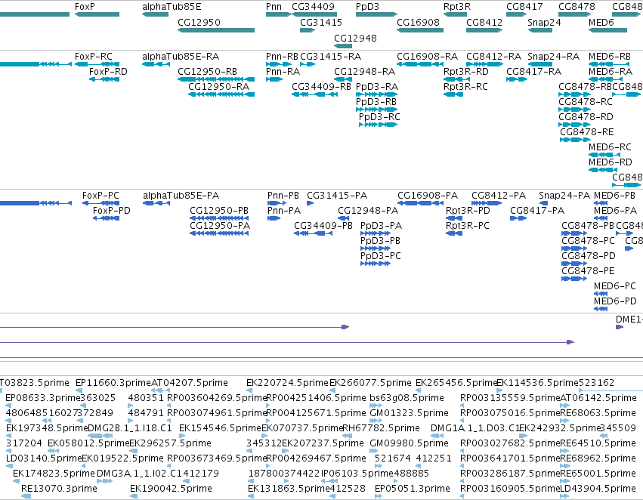Click the CG12948-PA protein label
This screenshot has width=643, height=500.
coord(367,210)
